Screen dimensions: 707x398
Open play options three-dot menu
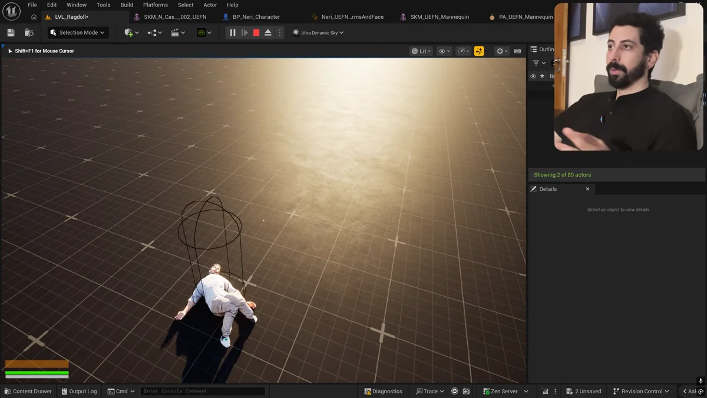(280, 33)
